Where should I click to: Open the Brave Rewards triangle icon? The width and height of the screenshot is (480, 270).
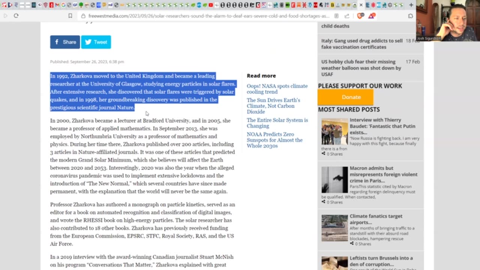(372, 16)
